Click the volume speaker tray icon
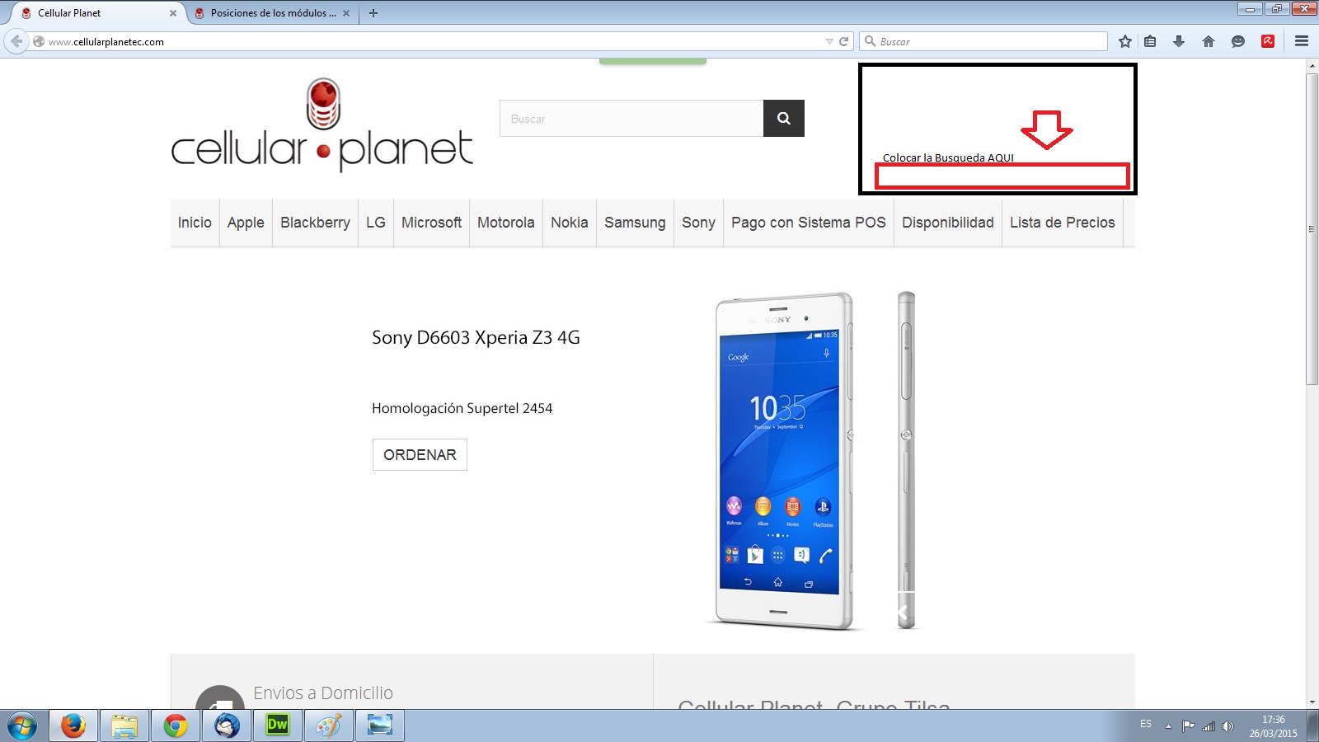This screenshot has width=1319, height=742. coord(1228,726)
